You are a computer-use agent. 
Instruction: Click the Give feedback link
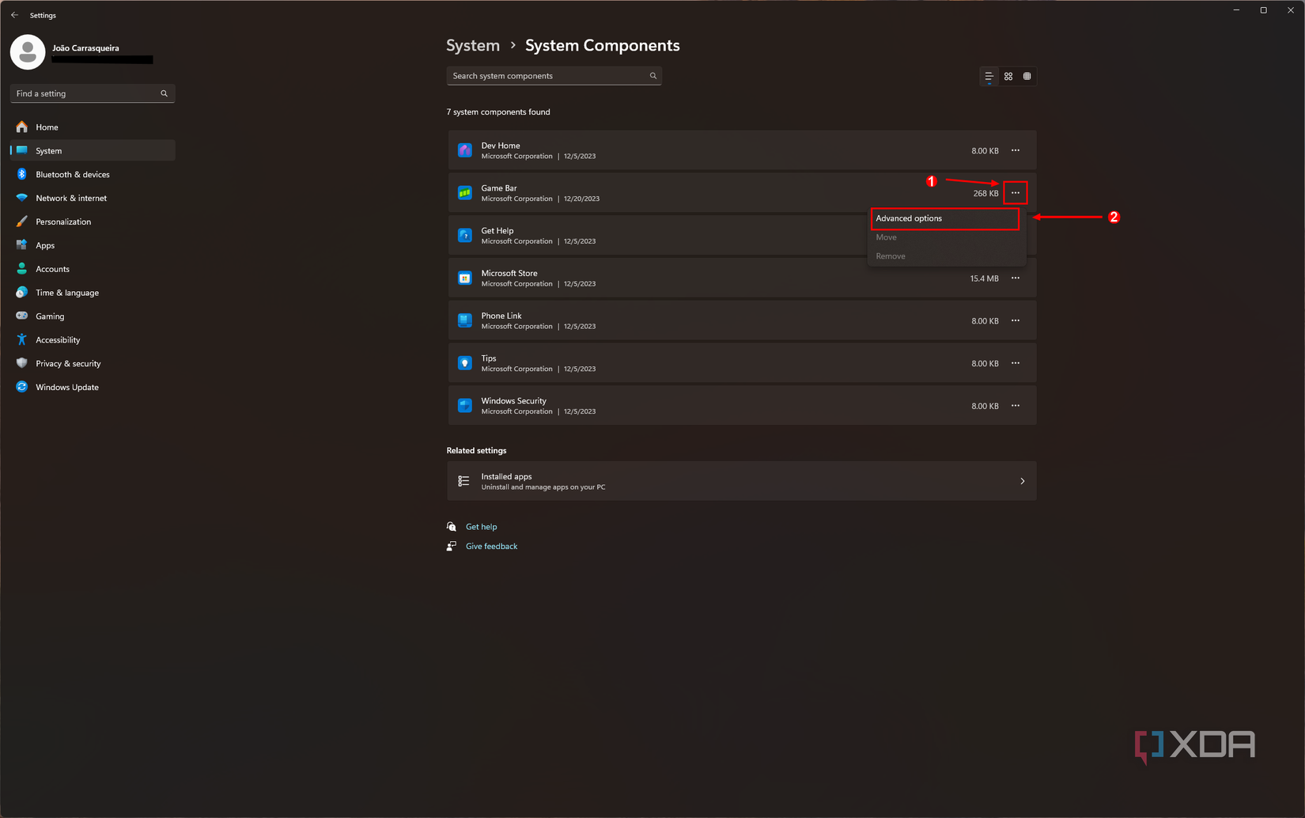[491, 546]
